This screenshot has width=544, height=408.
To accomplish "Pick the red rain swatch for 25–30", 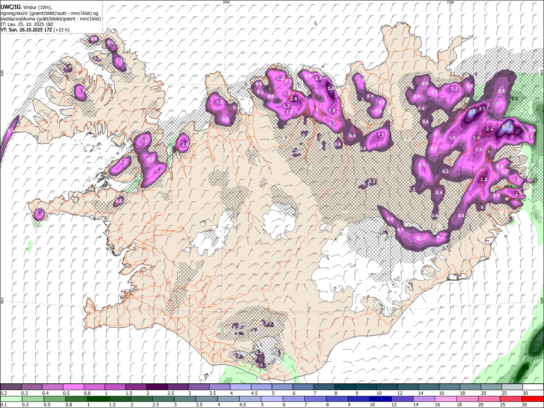I will [x=511, y=399].
